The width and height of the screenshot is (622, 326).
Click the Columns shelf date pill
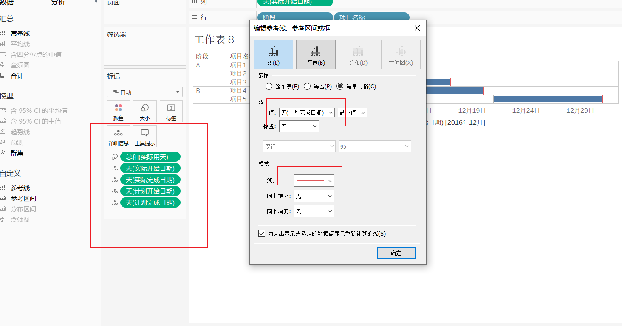pyautogui.click(x=295, y=3)
